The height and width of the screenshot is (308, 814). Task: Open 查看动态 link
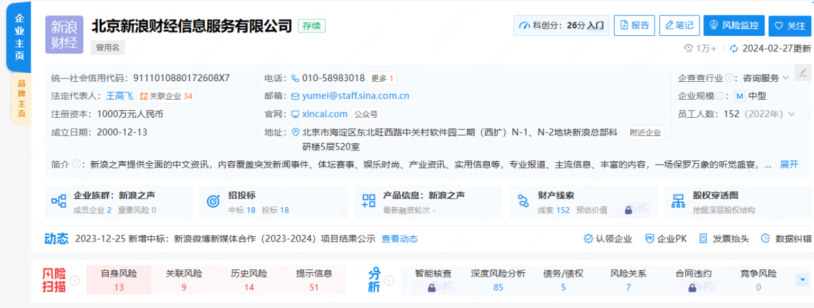400,238
